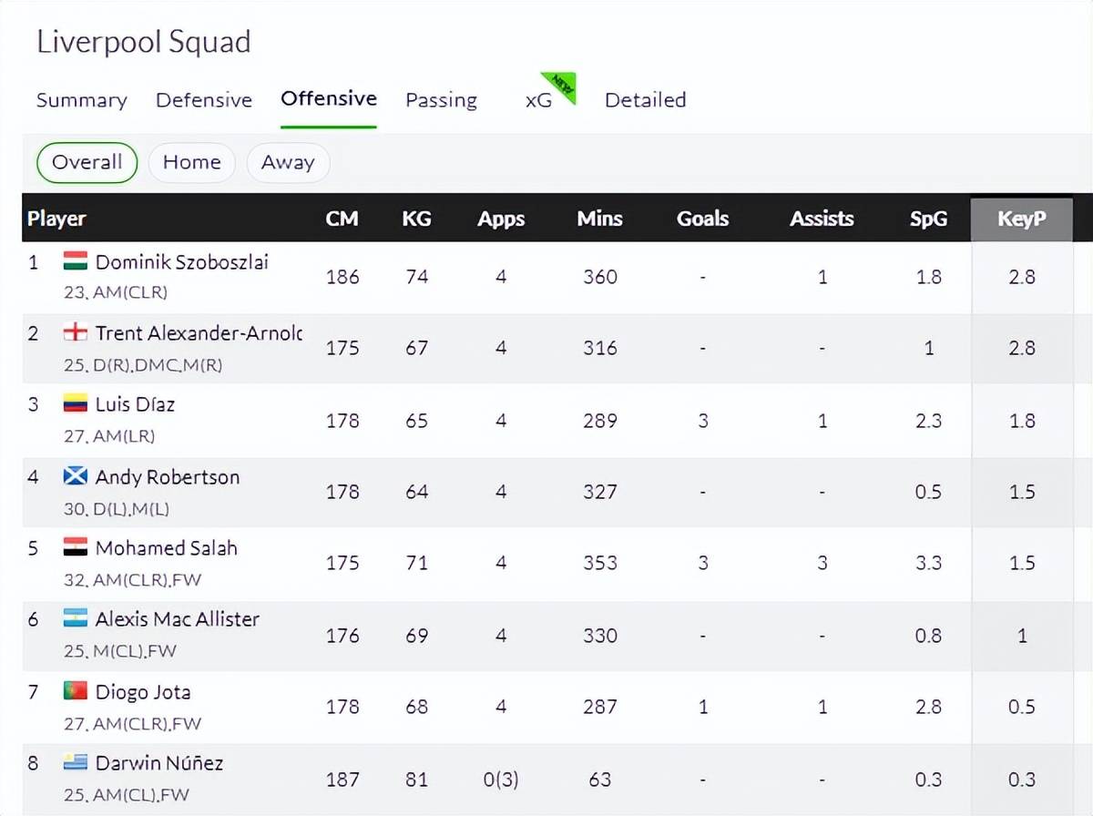Sort table by Goals column header
This screenshot has width=1093, height=816.
pyautogui.click(x=702, y=219)
